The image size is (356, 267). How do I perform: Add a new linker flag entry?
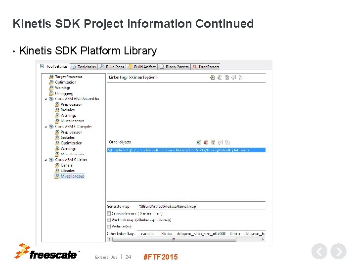point(212,78)
